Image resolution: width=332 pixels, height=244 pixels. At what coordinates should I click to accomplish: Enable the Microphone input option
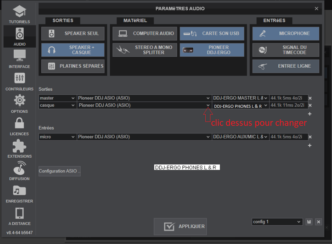(x=286, y=34)
